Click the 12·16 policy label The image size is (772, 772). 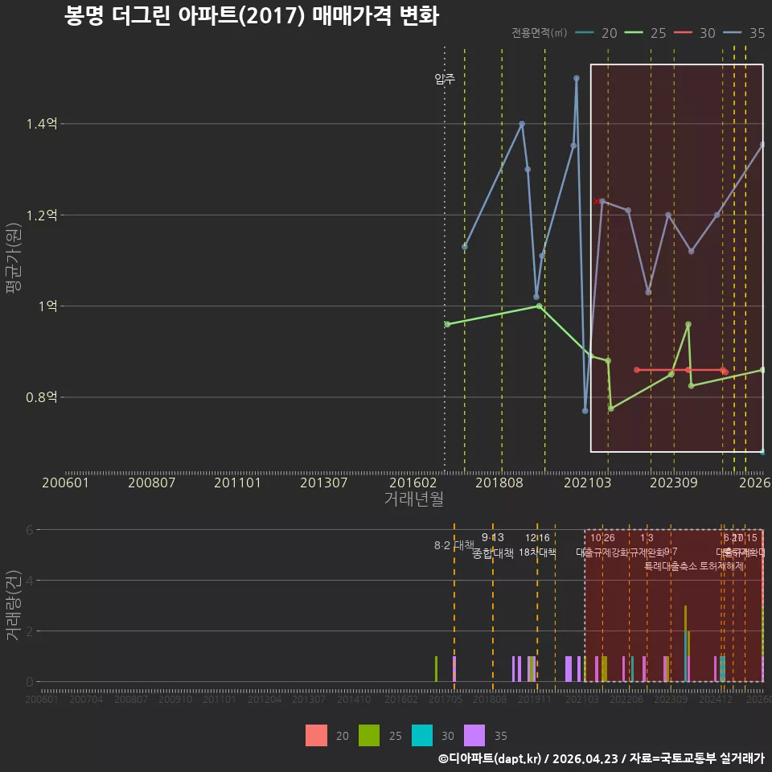[x=537, y=538]
